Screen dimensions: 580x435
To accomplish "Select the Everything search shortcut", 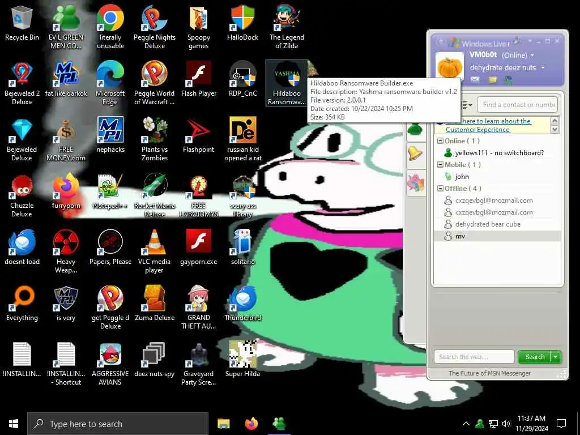I will coord(22,302).
